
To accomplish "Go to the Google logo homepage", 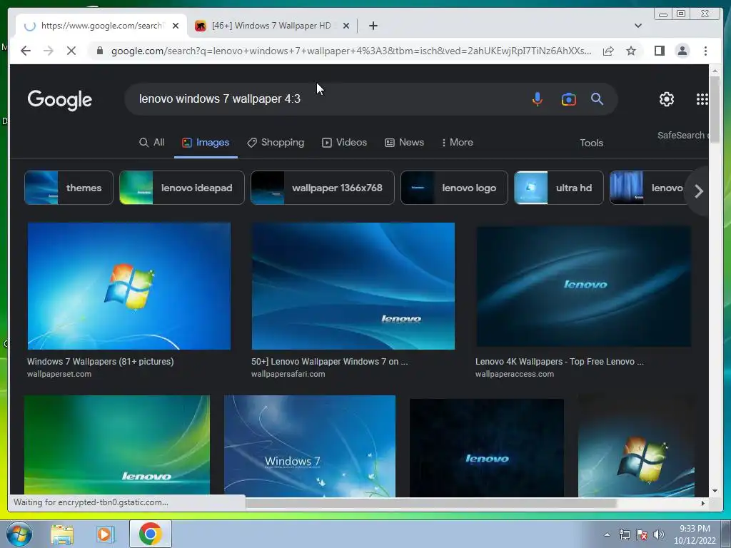I will coord(60,100).
